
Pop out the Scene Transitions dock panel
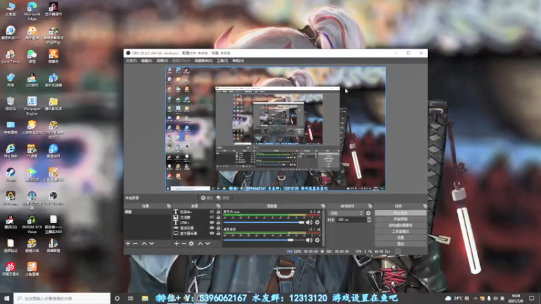[x=370, y=206]
